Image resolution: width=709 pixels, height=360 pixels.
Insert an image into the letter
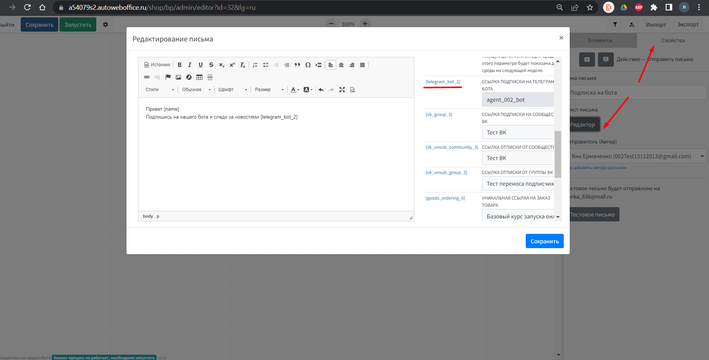(178, 77)
